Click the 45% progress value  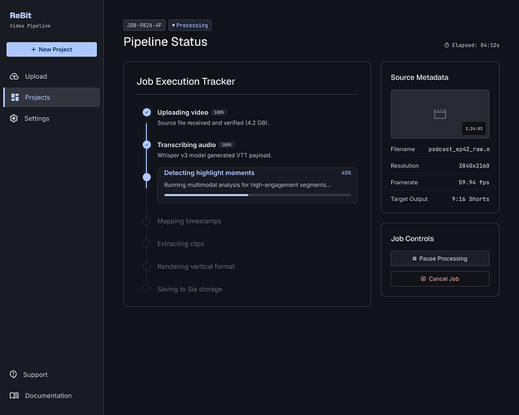346,173
